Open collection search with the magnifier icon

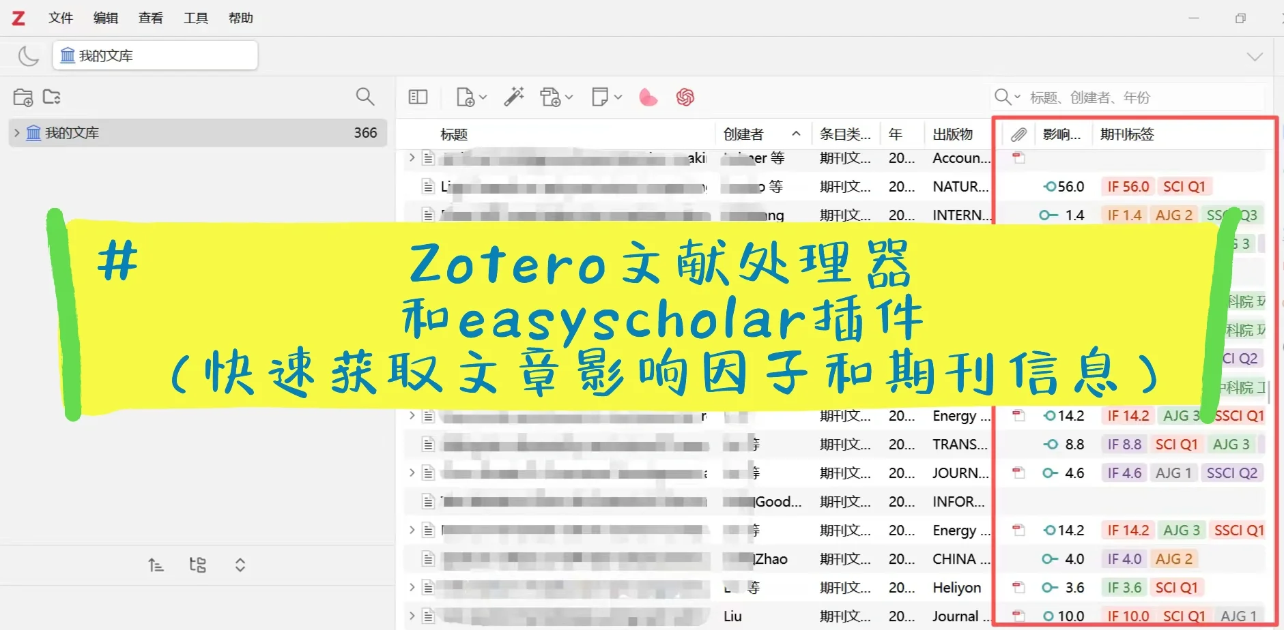[366, 97]
